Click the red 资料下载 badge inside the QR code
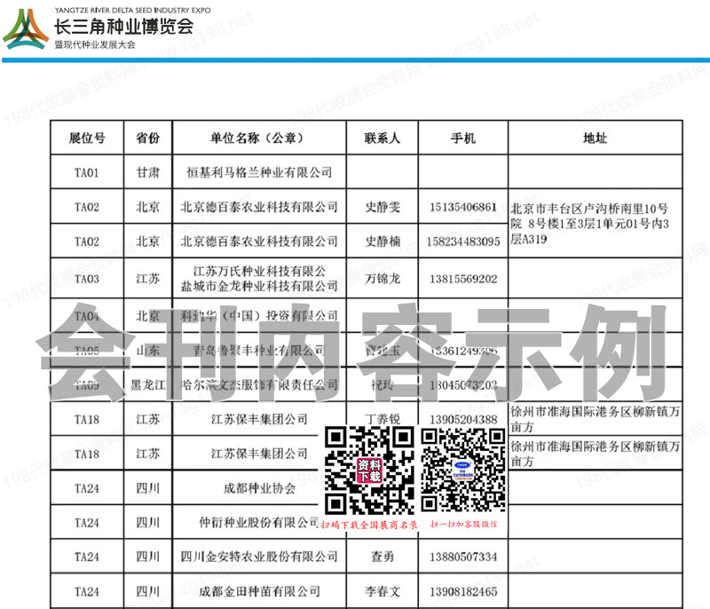710x609 pixels. coord(369,471)
